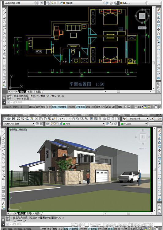Image resolution: width=163 pixels, height=230 pixels.
Task: Select the Polygon tool in top window
Action: coord(4,21)
